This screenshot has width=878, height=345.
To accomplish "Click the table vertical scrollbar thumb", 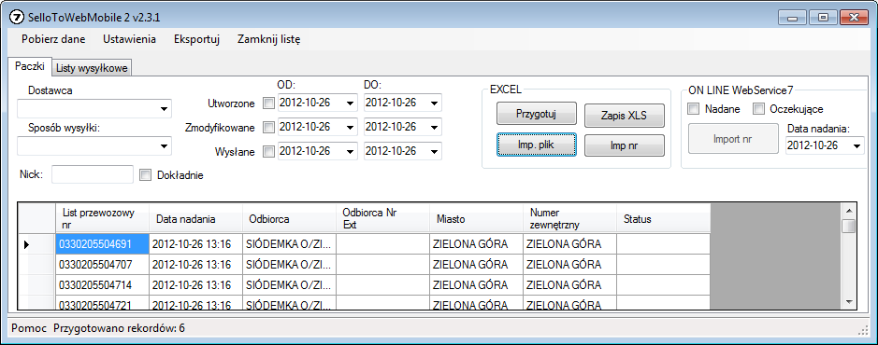I will [x=849, y=226].
